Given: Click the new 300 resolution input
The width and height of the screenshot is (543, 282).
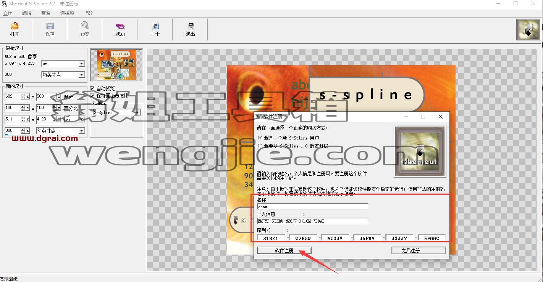Looking at the screenshot, I should pyautogui.click(x=13, y=131).
